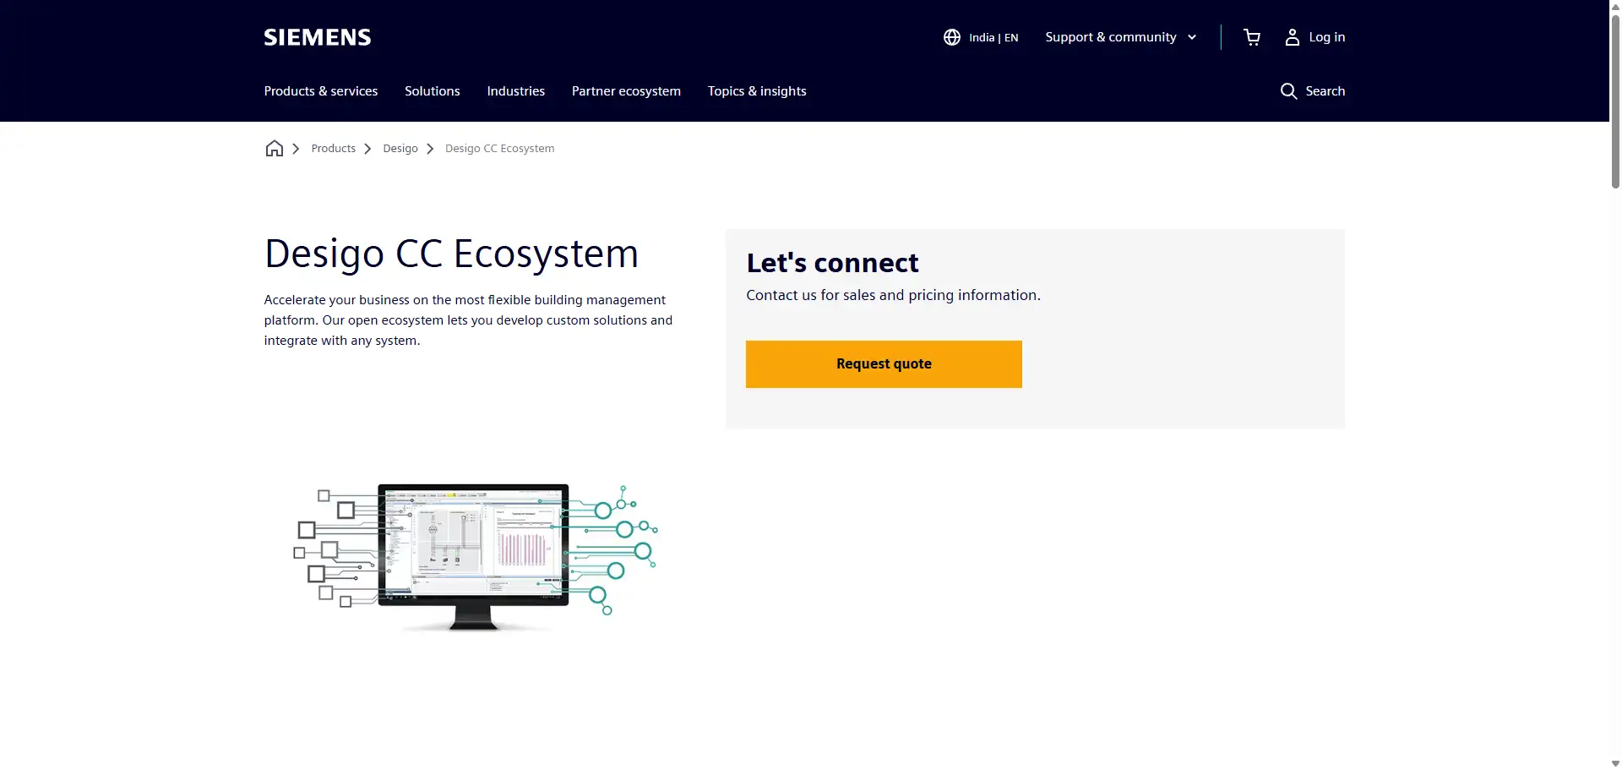
Task: Open the Products & services menu
Action: [x=321, y=91]
